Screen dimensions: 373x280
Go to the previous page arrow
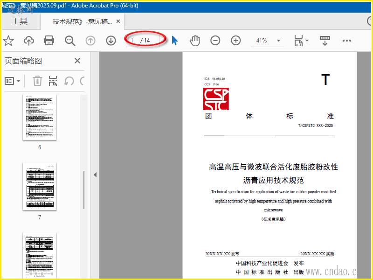[90, 41]
